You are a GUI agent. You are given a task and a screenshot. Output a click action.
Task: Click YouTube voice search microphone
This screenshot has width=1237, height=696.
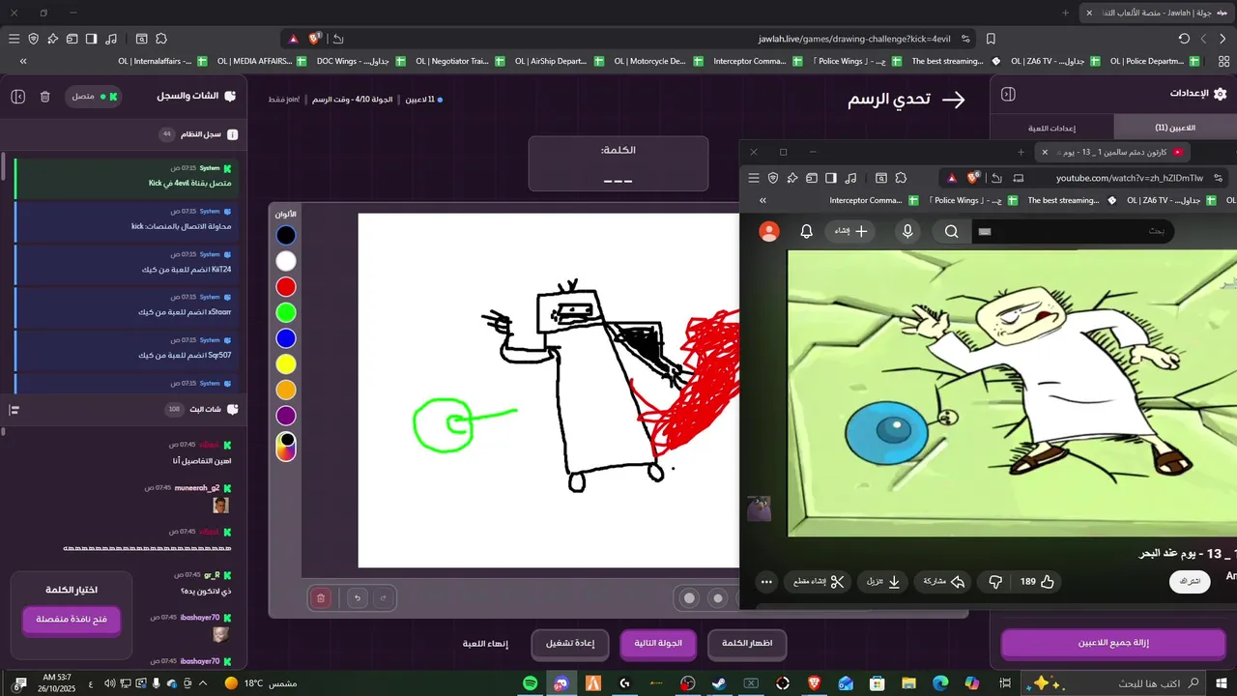point(907,232)
